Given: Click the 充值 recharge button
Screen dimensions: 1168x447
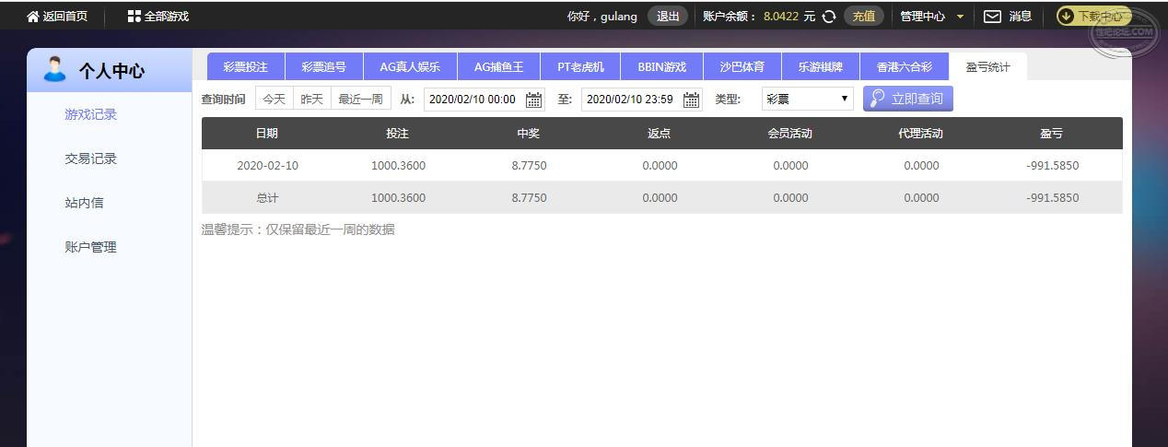Looking at the screenshot, I should point(863,17).
